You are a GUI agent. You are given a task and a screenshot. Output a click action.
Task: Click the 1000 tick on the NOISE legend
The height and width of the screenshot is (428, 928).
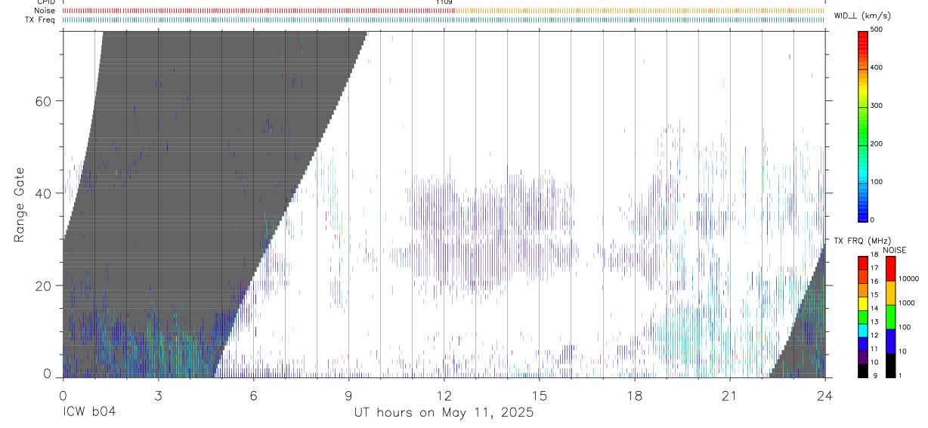pos(907,303)
